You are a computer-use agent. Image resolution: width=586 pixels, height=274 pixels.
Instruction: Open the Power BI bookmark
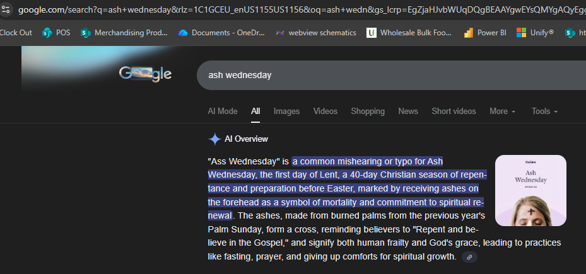tap(485, 33)
